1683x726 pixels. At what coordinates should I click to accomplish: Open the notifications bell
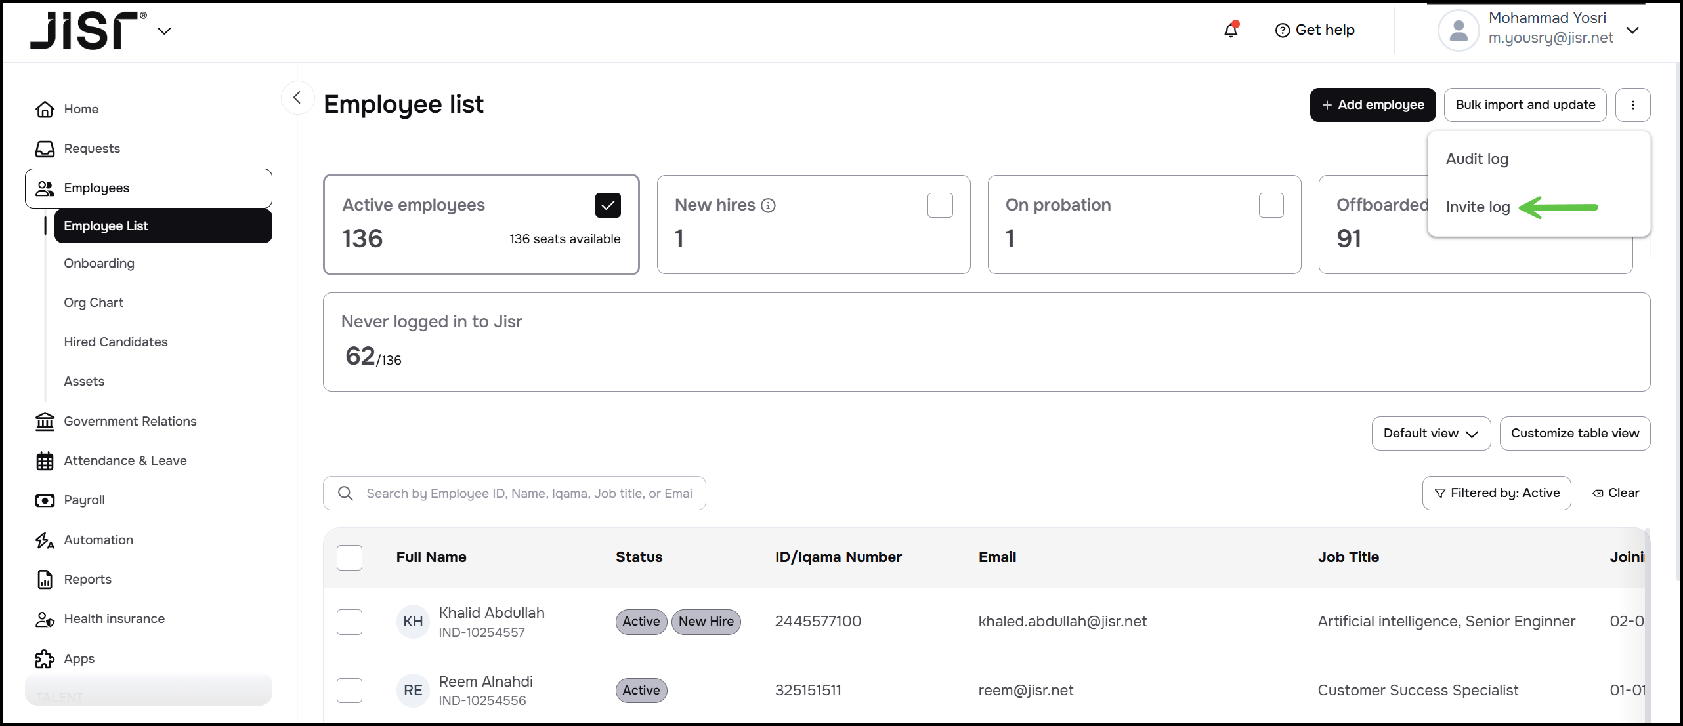[1231, 30]
